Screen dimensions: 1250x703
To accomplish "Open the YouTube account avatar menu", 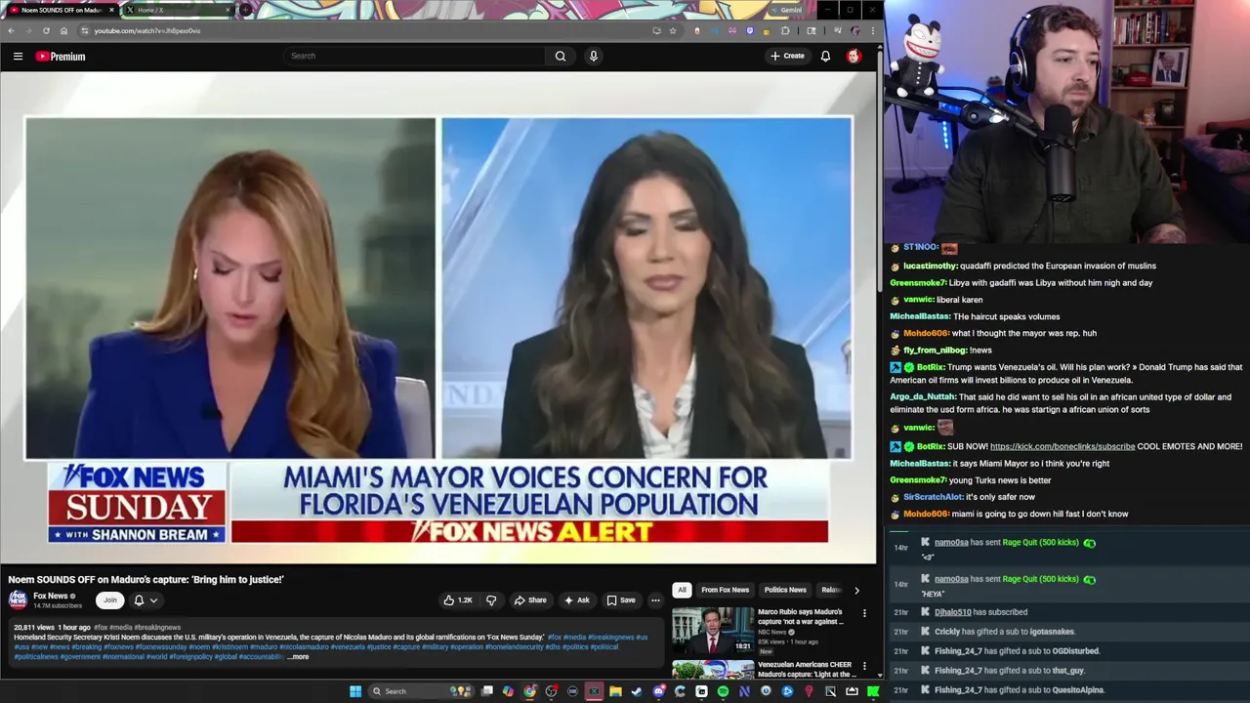I will (x=854, y=56).
